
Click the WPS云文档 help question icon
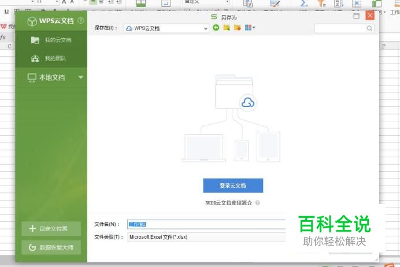(x=80, y=20)
